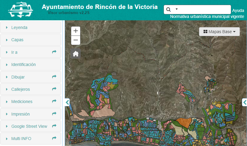Image resolution: width=247 pixels, height=146 pixels.
Task: Open the Impresión section
Action: click(31, 114)
